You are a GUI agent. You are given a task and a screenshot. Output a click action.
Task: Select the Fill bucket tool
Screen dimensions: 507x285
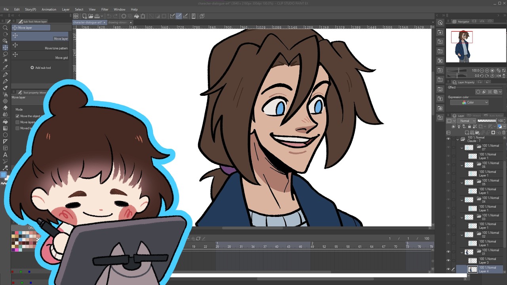coord(5,122)
